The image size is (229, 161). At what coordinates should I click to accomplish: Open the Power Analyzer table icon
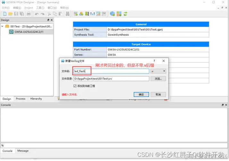coord(98,14)
